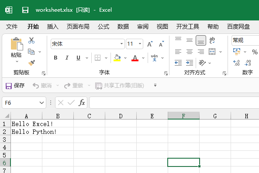This screenshot has height=173, width=259.
Task: Open the 常规 number format dropdown
Action: [245, 40]
